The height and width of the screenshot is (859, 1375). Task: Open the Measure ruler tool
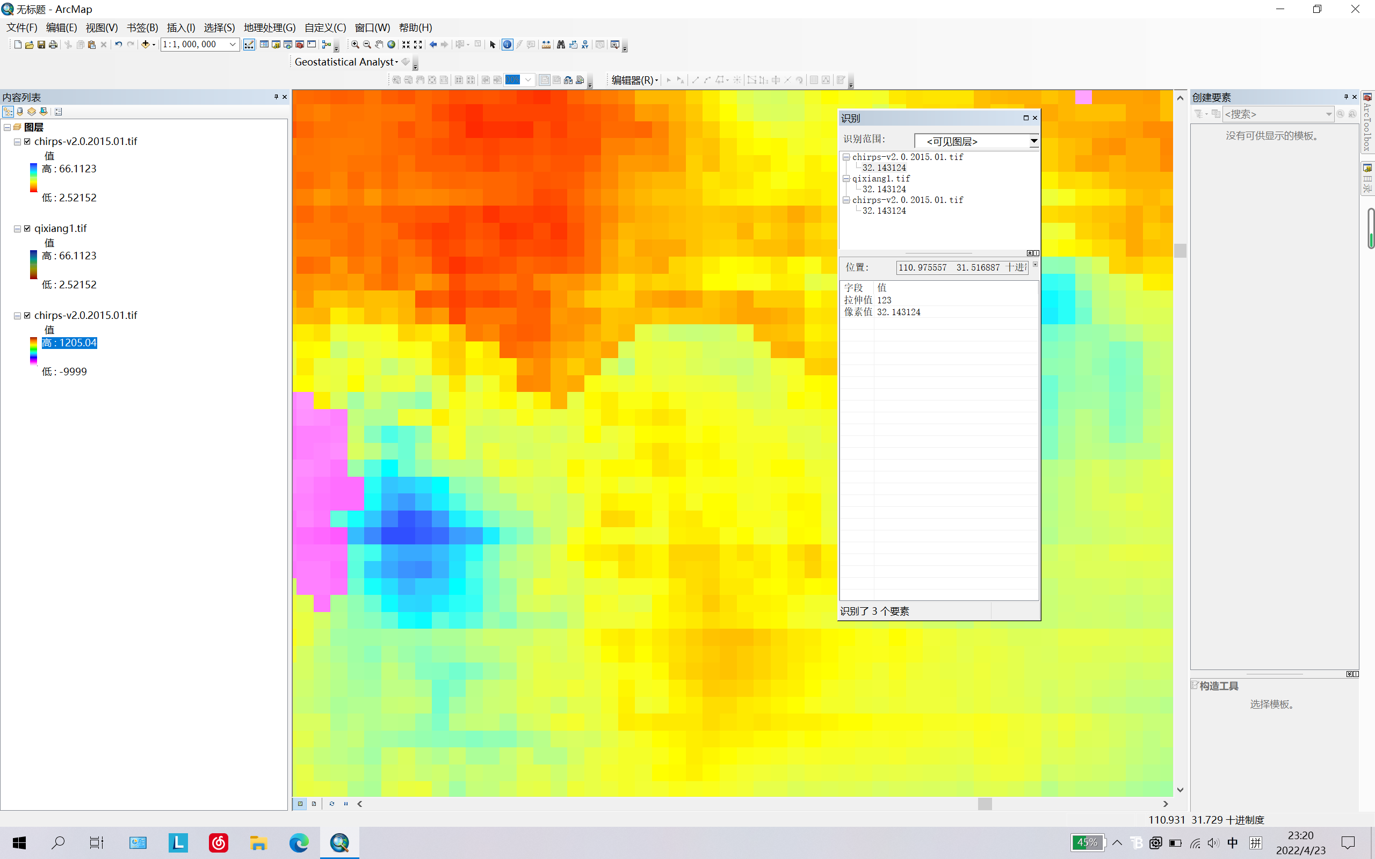546,45
